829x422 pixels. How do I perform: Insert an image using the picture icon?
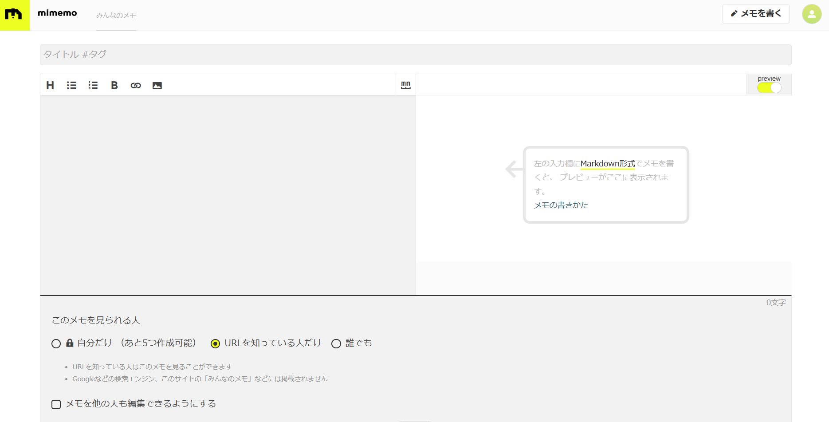coord(157,85)
